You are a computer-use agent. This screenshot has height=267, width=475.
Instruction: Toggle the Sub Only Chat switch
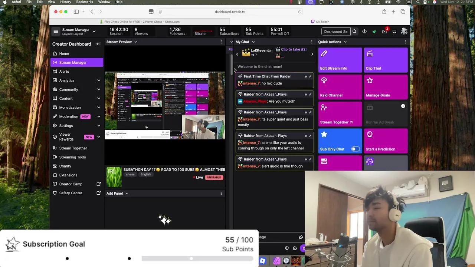tap(355, 149)
